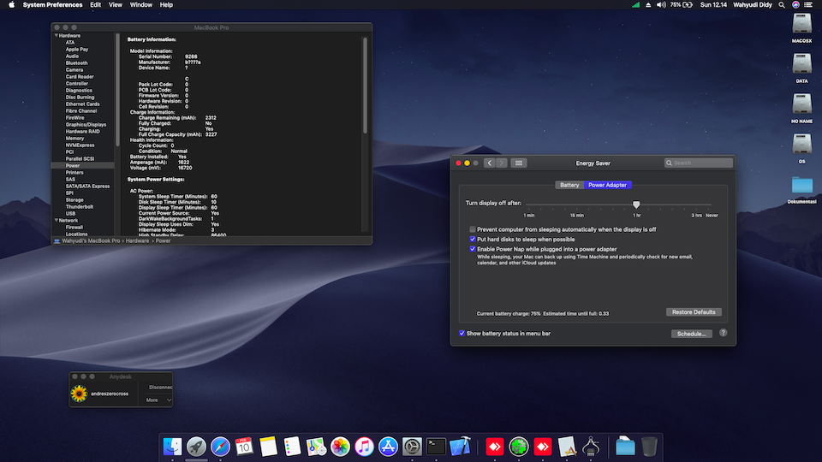Collapse Hardware section in System Information sidebar

pos(57,36)
